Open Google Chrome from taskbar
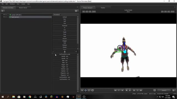The image size is (177, 99). click(x=30, y=97)
